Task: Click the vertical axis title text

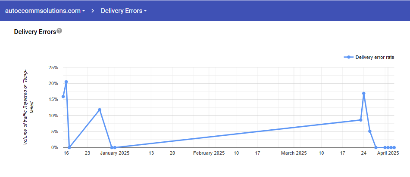Action: coord(28,107)
